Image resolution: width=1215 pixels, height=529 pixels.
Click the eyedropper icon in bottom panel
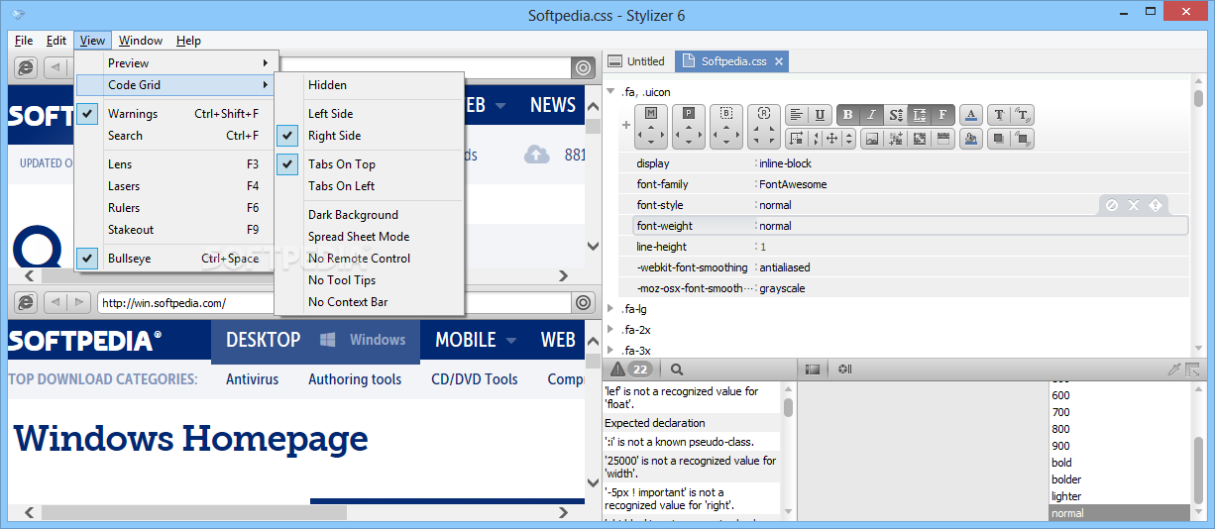[x=1174, y=370]
